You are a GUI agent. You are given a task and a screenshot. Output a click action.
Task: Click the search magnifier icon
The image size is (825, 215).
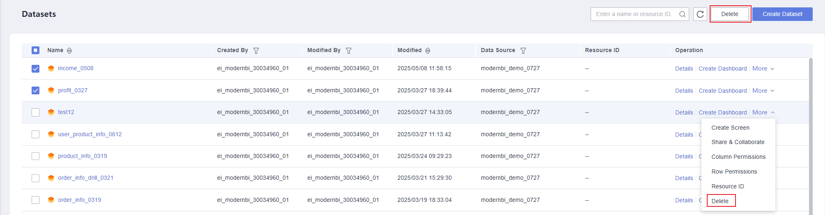tap(682, 14)
